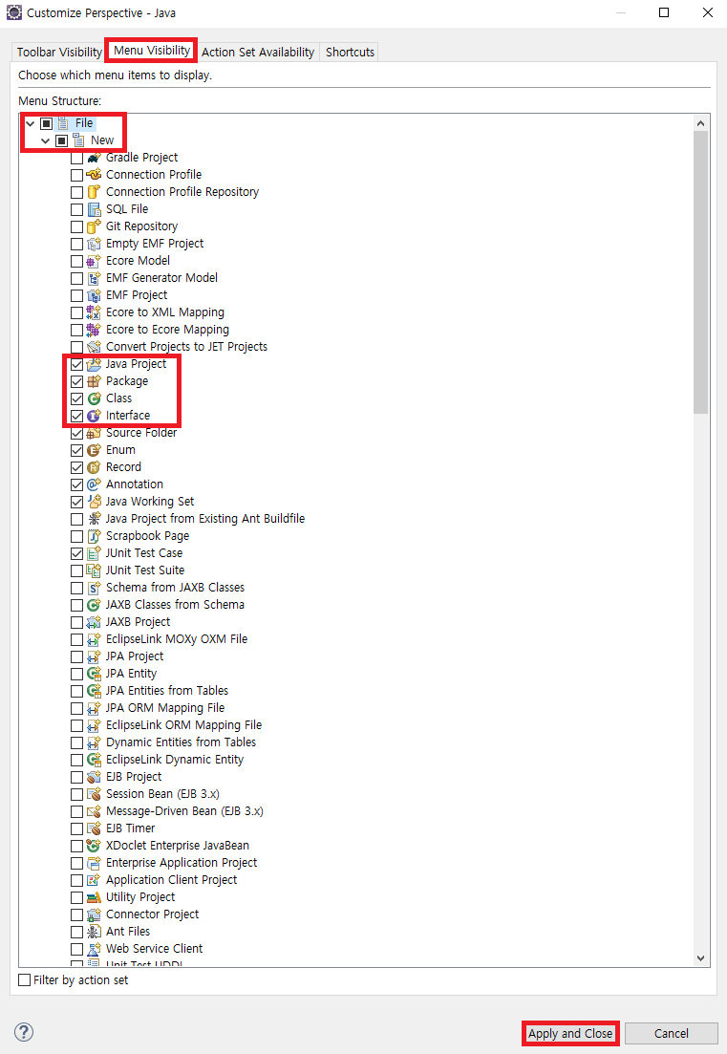Select EclipseLink Dynamic Entity entry

click(175, 760)
